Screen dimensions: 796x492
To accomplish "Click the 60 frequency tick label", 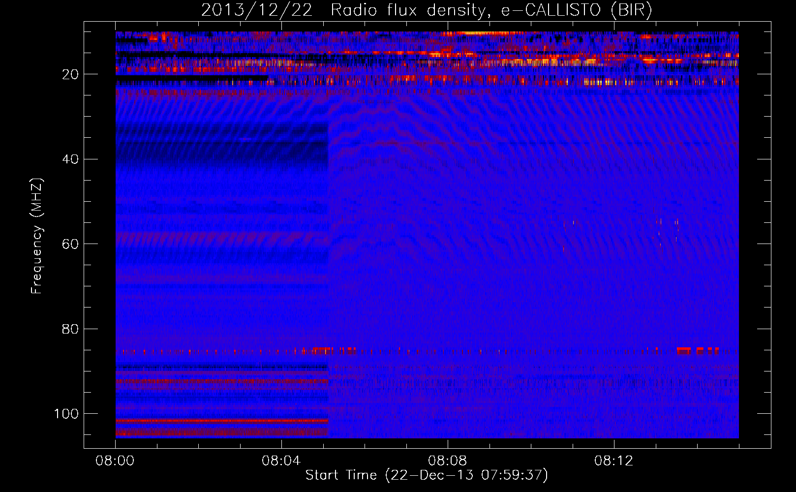I will [71, 244].
